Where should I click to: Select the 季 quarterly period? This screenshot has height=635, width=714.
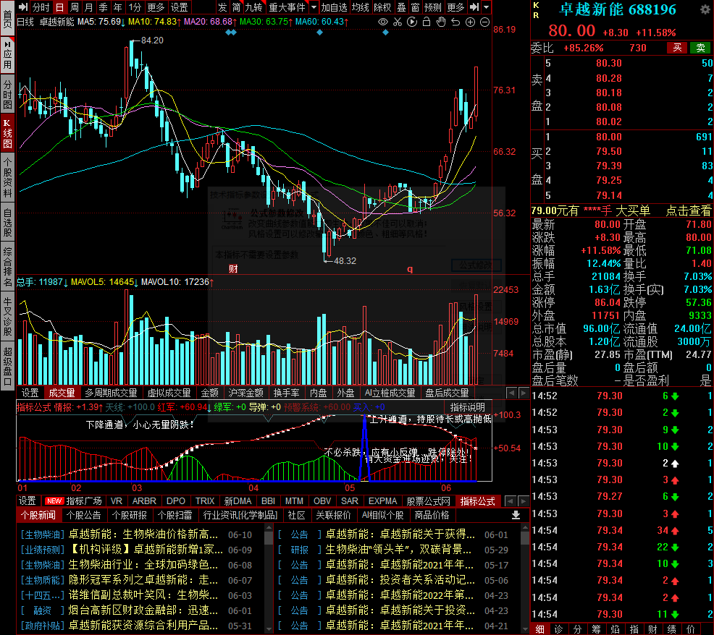tap(104, 7)
